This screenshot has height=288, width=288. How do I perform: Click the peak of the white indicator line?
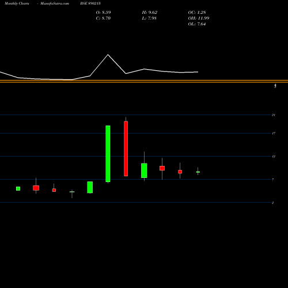pos(108,55)
